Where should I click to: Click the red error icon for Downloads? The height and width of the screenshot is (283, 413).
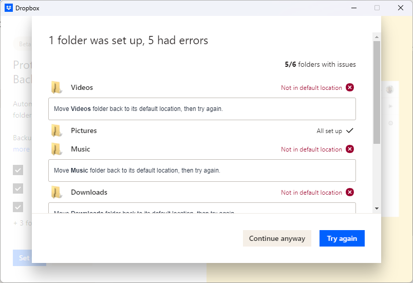pyautogui.click(x=350, y=192)
